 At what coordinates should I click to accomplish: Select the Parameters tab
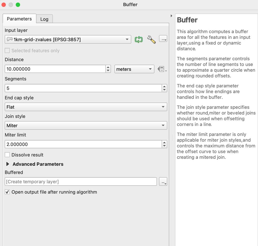tap(19, 19)
